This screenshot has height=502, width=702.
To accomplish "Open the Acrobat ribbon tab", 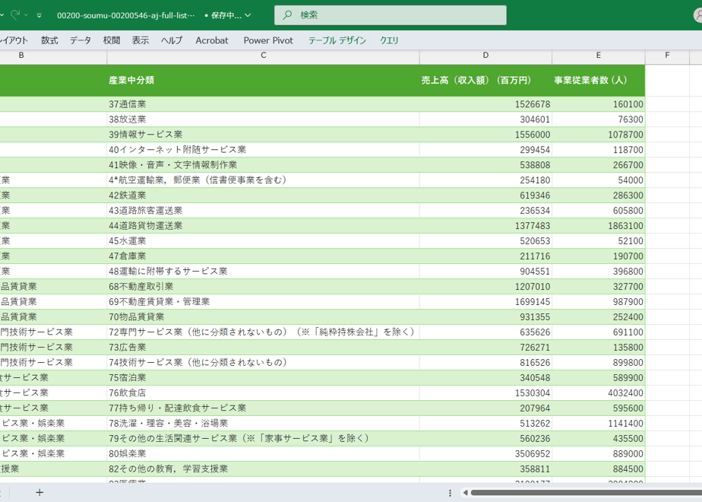I will [x=212, y=40].
